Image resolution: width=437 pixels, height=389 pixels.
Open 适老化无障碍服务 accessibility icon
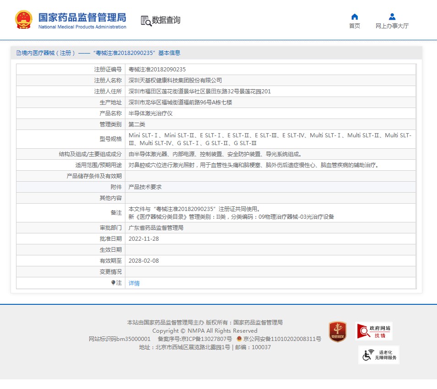click(379, 355)
